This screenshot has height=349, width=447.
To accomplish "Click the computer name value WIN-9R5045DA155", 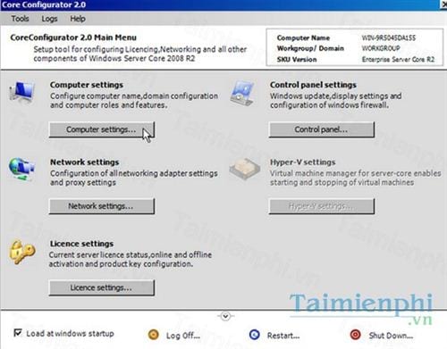I will pos(388,37).
